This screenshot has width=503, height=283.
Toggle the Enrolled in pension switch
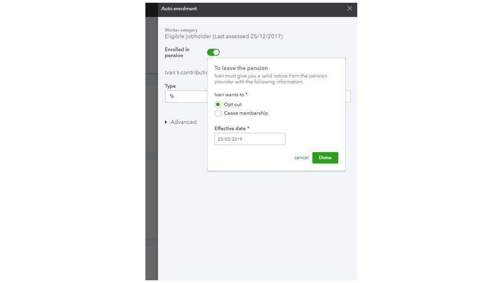tap(213, 52)
